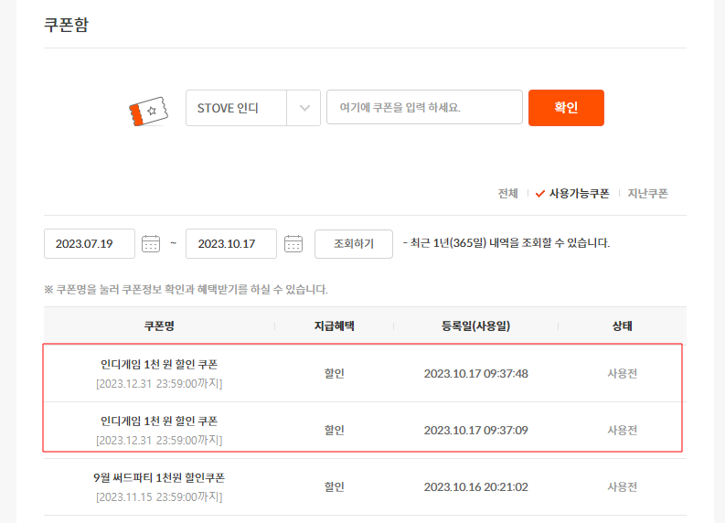
Task: Open the STOVE 인디 platform combo box
Action: pos(238,108)
